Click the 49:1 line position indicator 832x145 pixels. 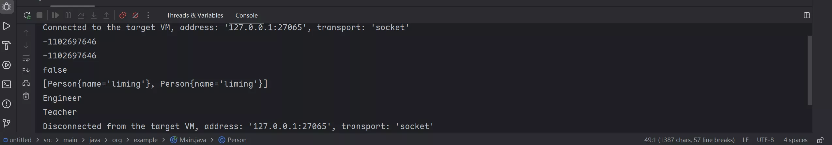click(689, 140)
